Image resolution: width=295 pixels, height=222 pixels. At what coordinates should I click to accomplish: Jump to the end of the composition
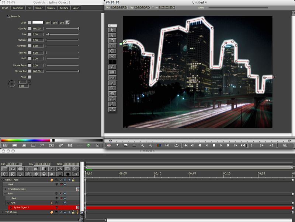[243, 145]
